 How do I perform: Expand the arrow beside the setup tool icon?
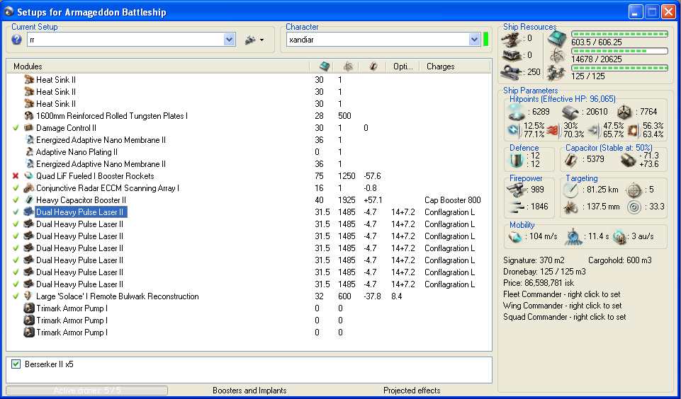click(x=261, y=40)
